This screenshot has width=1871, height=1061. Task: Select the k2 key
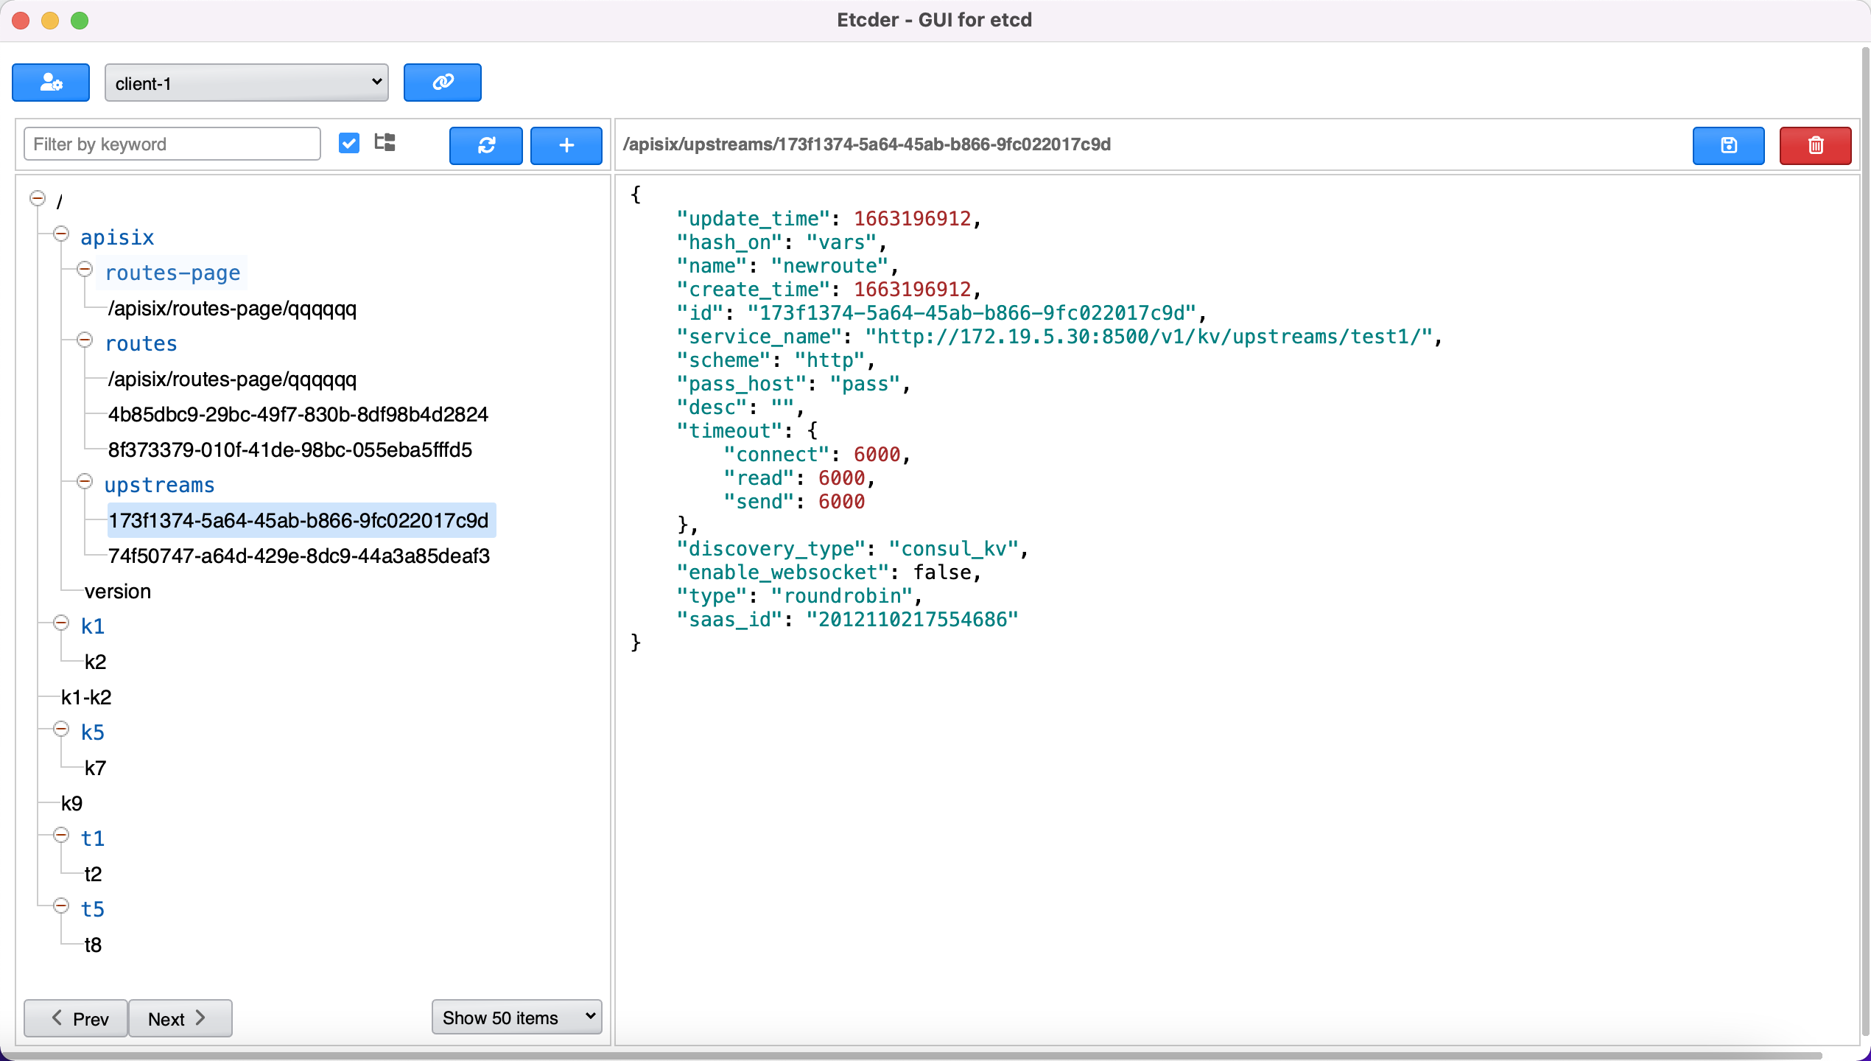pos(95,662)
